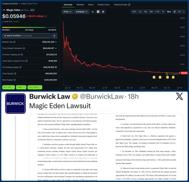Select 1Y chart time range
Viewport: 189px width, 182px height.
point(163,12)
